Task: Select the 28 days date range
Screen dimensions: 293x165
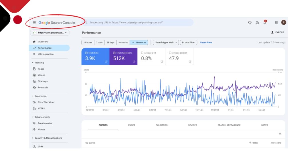Action: pyautogui.click(x=110, y=42)
